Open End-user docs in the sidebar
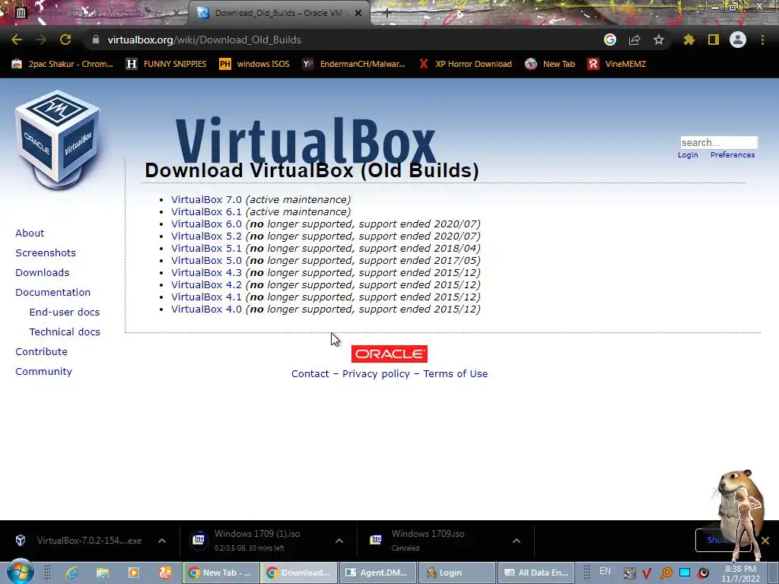This screenshot has width=779, height=584. 65,313
